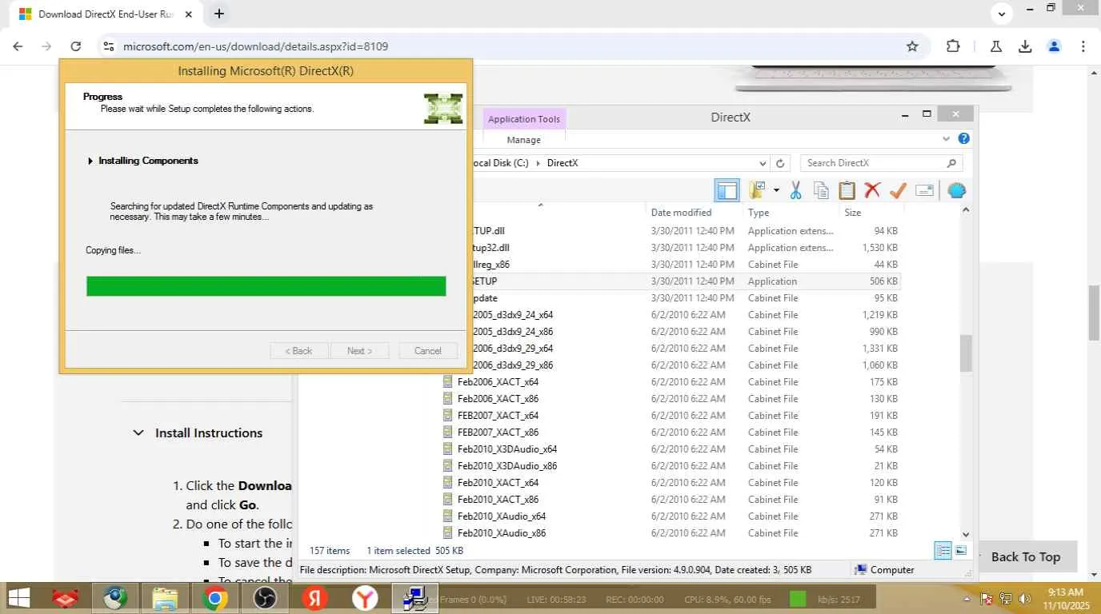Click the Explorer file list scroll down arrow
The width and height of the screenshot is (1101, 614).
point(966,534)
